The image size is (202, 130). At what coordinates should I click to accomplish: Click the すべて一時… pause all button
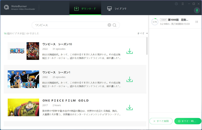188,121
